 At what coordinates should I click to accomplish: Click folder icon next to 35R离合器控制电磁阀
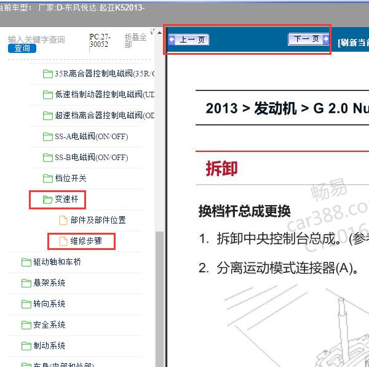pyautogui.click(x=48, y=74)
